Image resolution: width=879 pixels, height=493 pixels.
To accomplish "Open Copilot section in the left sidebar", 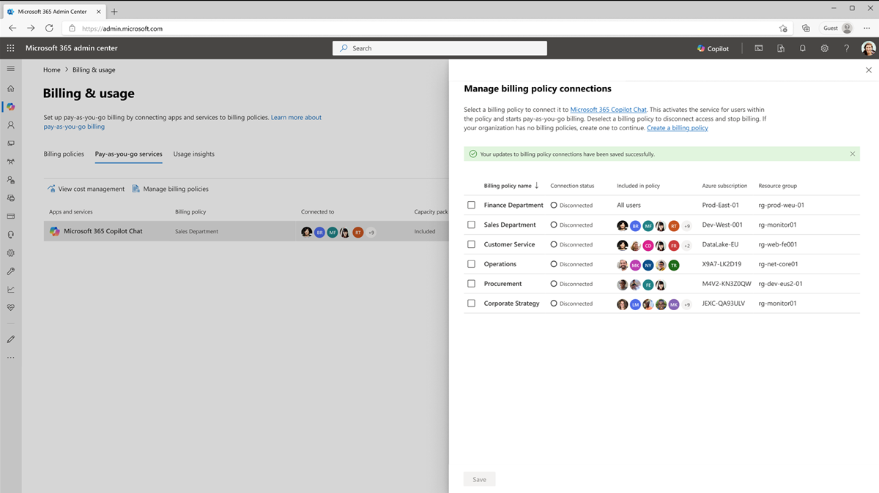I will [10, 107].
